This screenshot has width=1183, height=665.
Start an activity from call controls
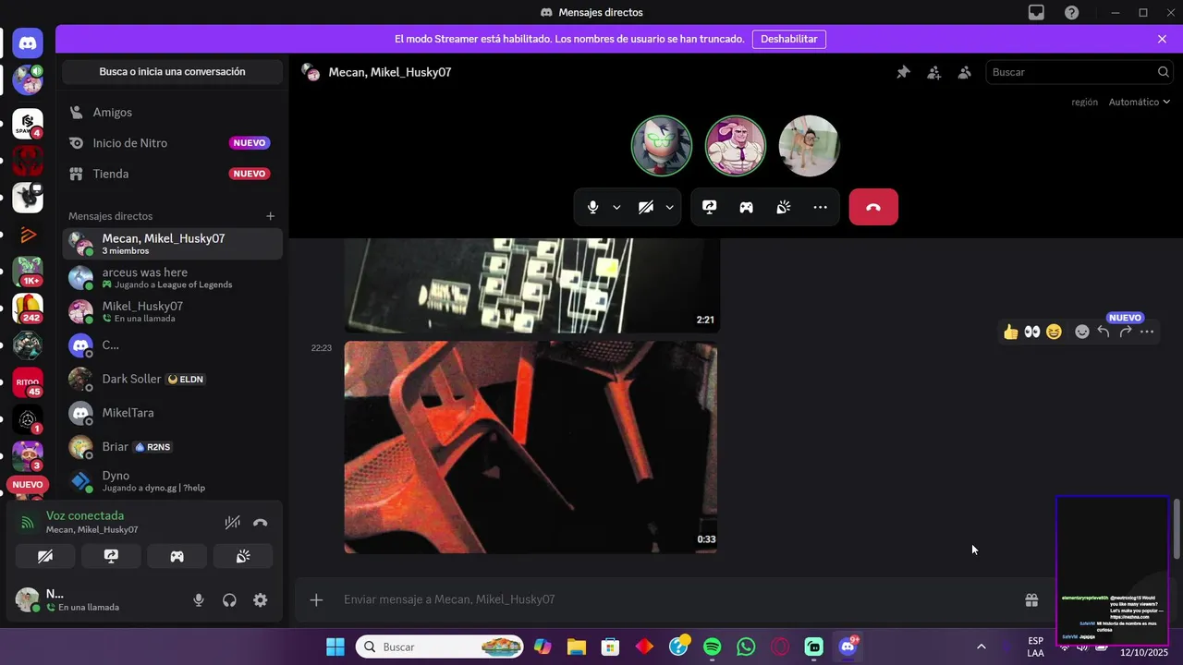click(746, 207)
